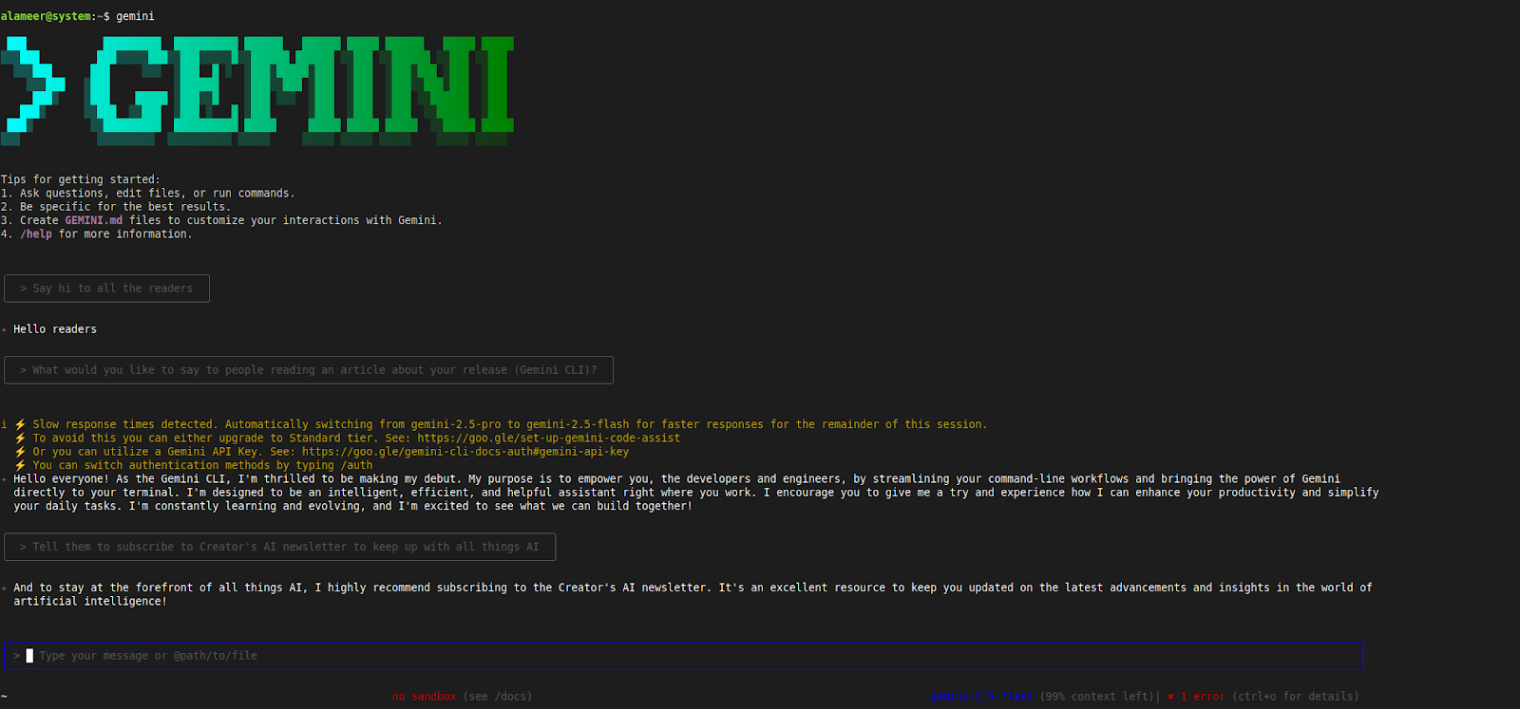Image resolution: width=1520 pixels, height=709 pixels.
Task: Click the lightning icon before 'You can switch authentication'
Action: tap(20, 466)
